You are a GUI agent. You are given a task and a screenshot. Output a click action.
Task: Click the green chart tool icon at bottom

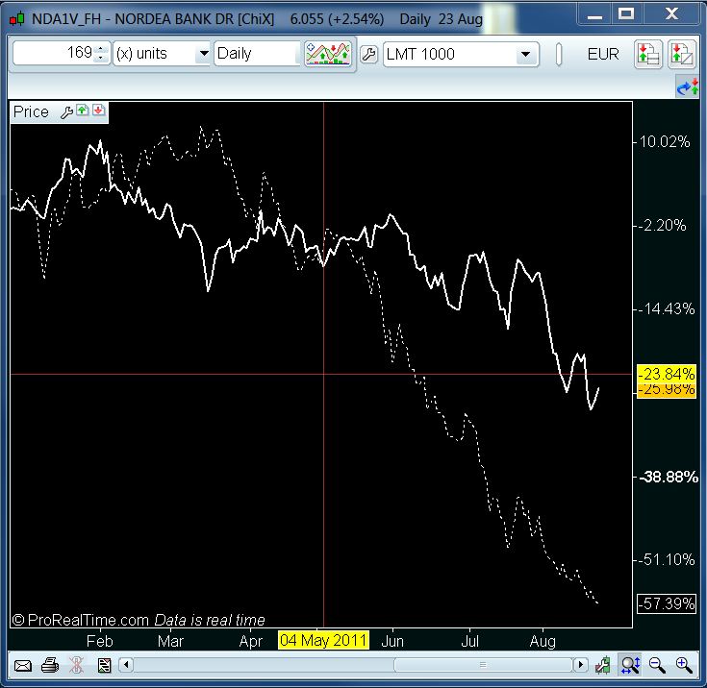coord(603,665)
